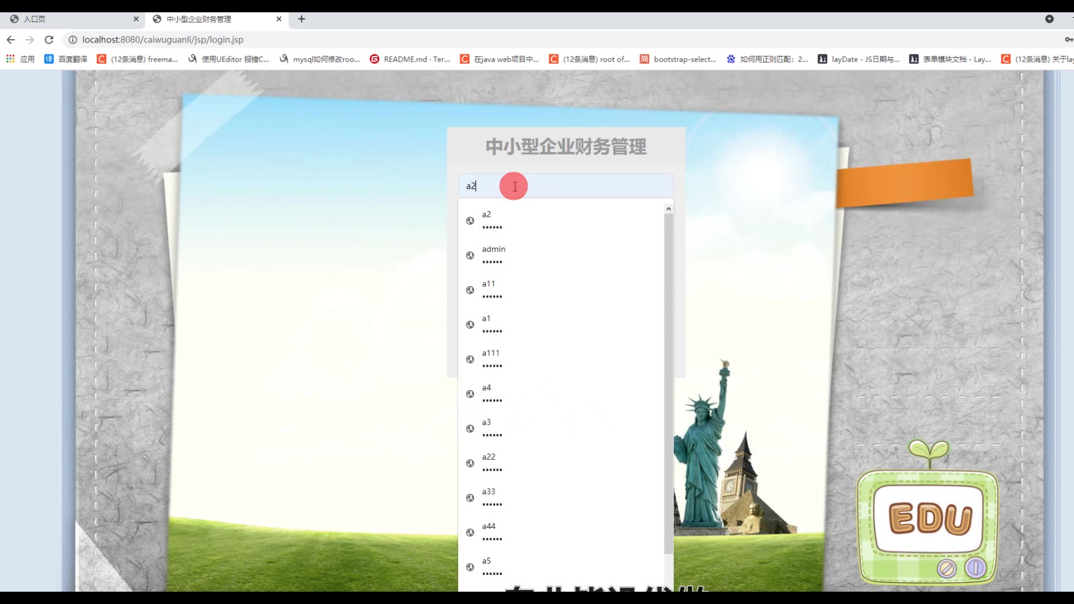Click the browser back arrow
Viewport: 1074px width, 604px height.
tap(11, 40)
